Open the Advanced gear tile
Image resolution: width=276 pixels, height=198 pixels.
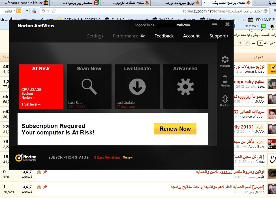pyautogui.click(x=185, y=87)
